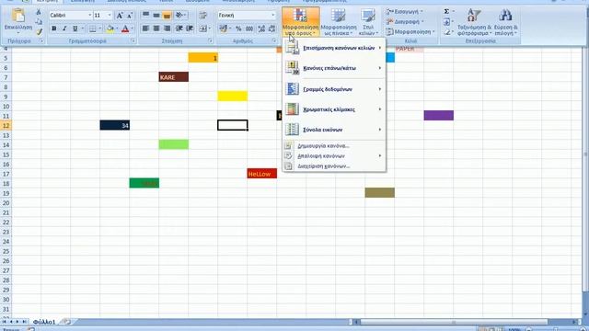
Task: Open the Sort & Filter (Ταξινόμηση) menu
Action: pos(474,22)
